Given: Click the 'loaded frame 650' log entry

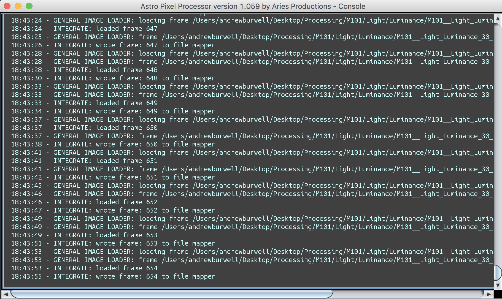Looking at the screenshot, I should click(105, 128).
